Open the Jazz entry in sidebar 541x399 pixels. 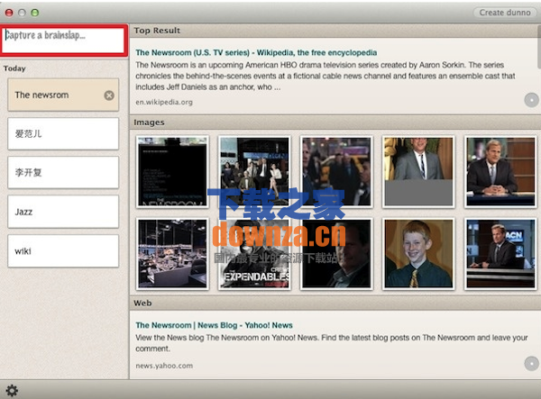pyautogui.click(x=63, y=212)
